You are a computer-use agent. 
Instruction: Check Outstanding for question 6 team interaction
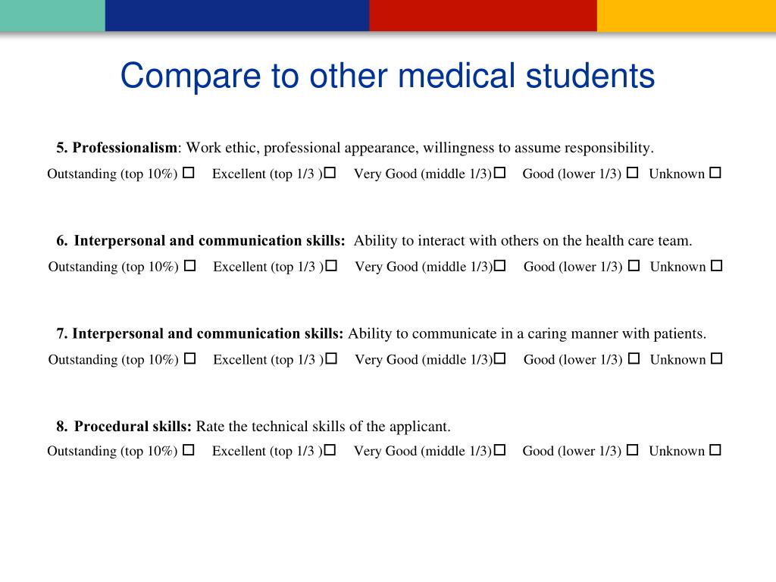[x=190, y=266]
